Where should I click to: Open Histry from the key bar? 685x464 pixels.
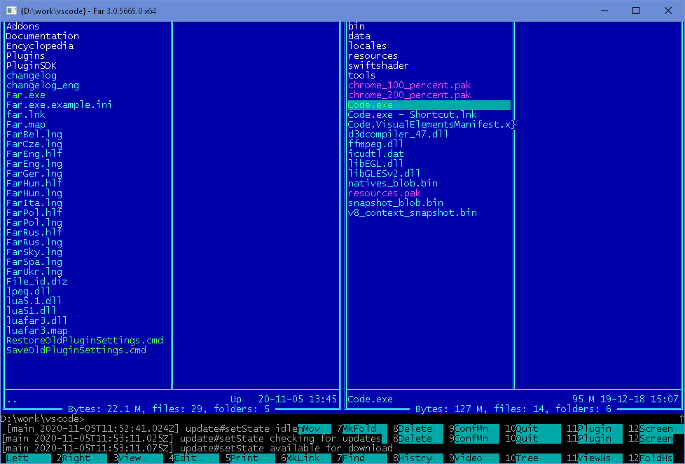417,457
